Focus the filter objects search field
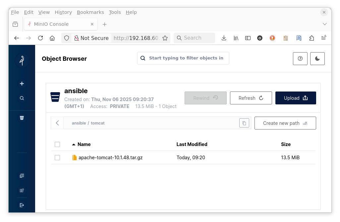The height and width of the screenshot is (222, 340). (x=186, y=58)
